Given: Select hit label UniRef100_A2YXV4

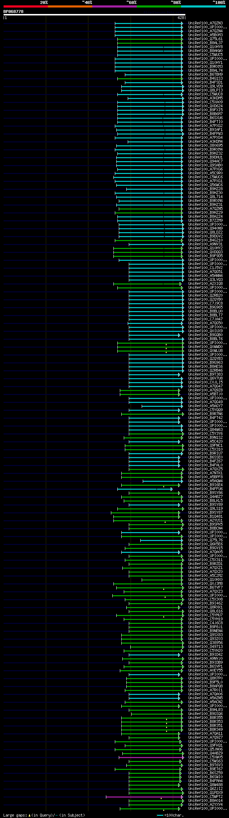Looking at the screenshot, I should [x=205, y=805].
